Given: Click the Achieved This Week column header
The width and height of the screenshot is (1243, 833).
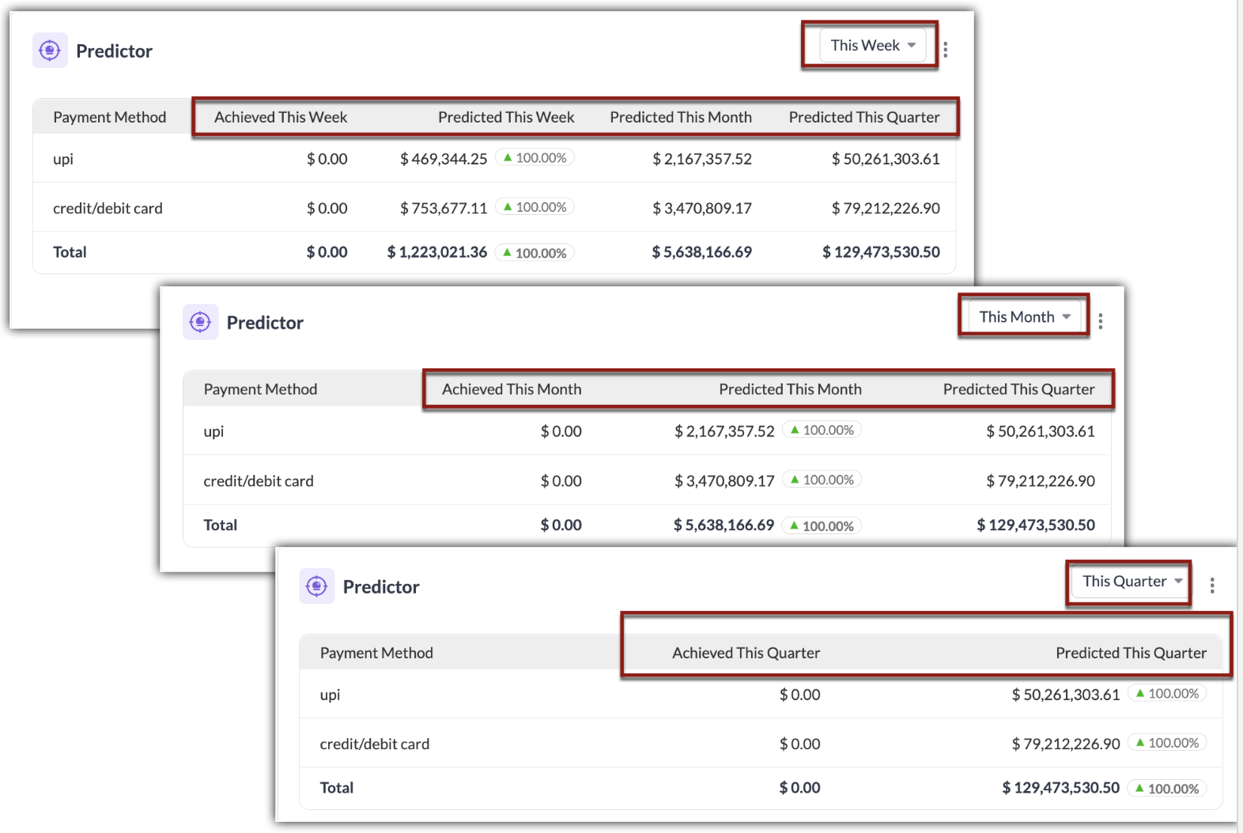Looking at the screenshot, I should point(281,117).
